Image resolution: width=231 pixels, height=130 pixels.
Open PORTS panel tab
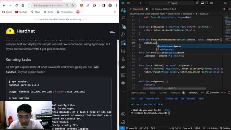coord(153,93)
